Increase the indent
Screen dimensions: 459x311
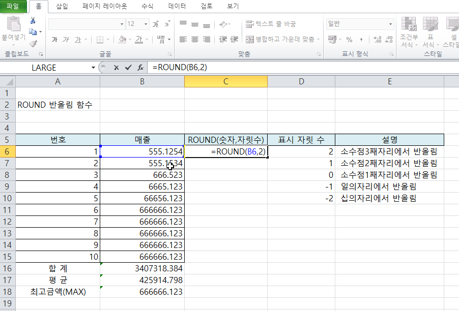tap(234, 40)
